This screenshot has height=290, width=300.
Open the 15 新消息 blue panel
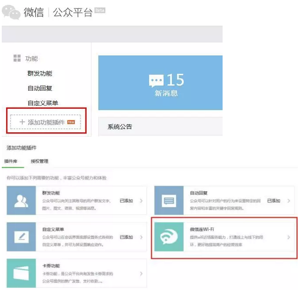160,83
